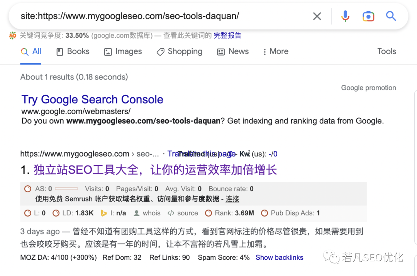The height and width of the screenshot is (276, 417).
Task: Click the Kw (us): -/0 keyword value
Action: [258, 154]
